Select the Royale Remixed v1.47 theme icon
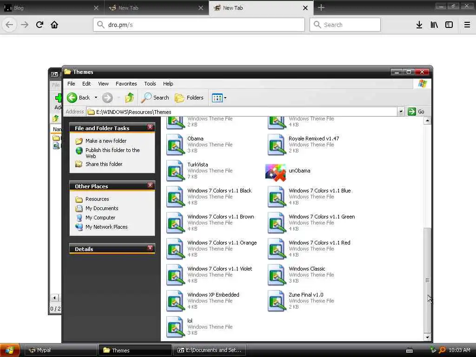This screenshot has height=357, width=476. [277, 145]
